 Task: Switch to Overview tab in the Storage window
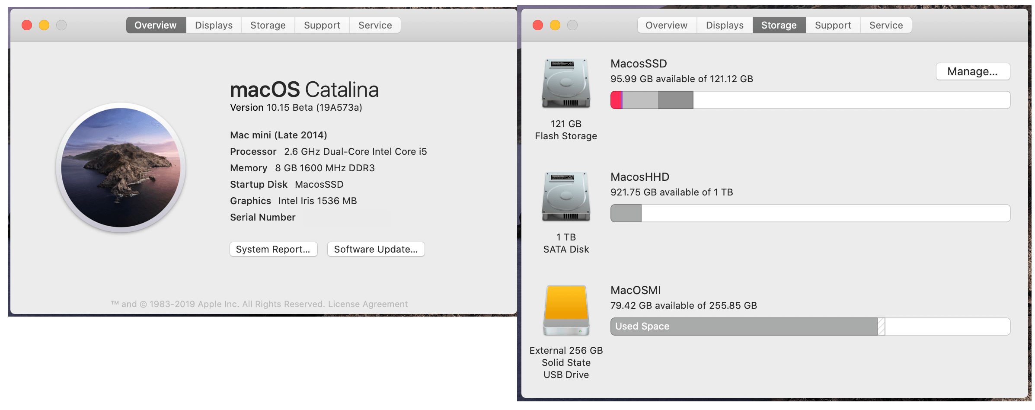click(x=667, y=25)
